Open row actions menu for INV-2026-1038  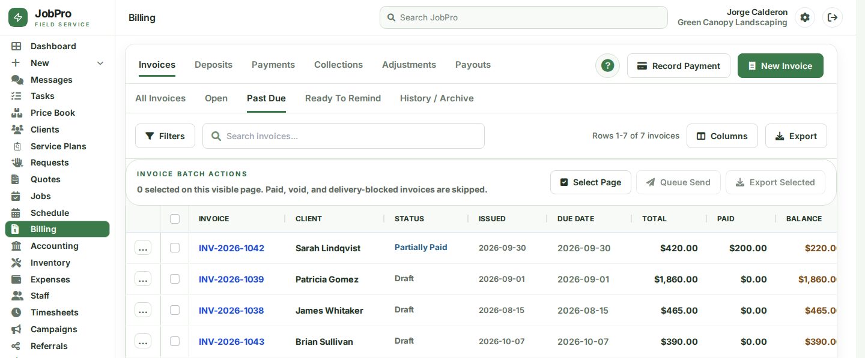pos(143,310)
